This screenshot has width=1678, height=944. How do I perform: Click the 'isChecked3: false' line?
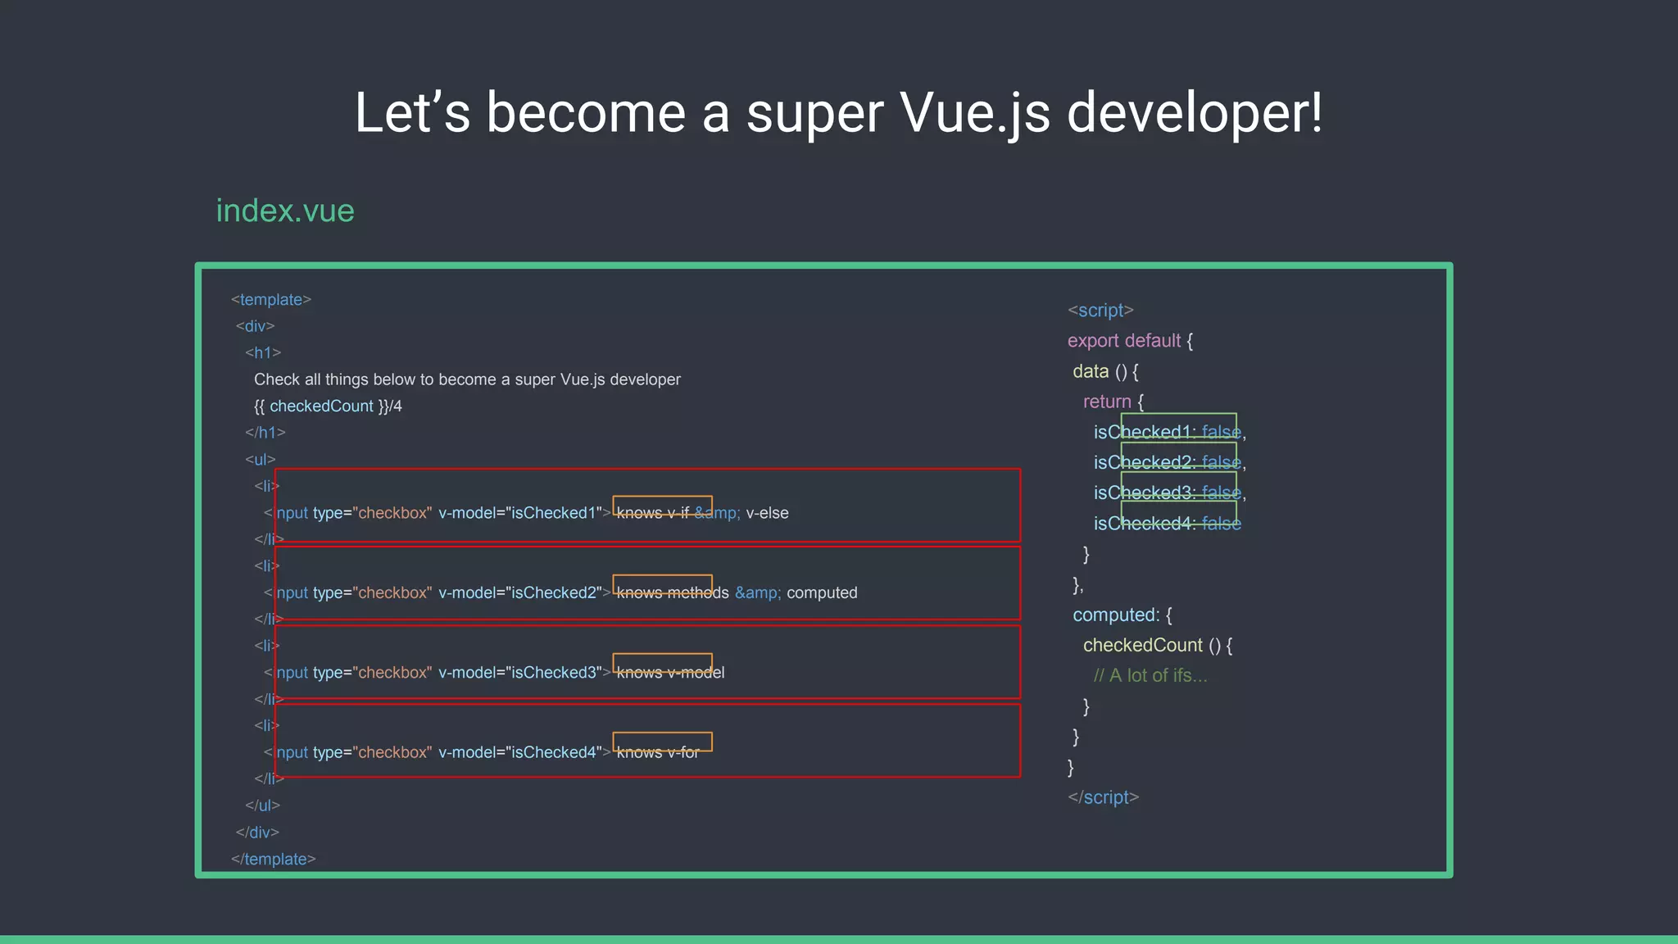click(1170, 492)
